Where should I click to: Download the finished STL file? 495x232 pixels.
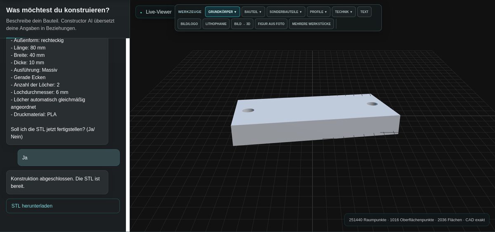tap(63, 206)
